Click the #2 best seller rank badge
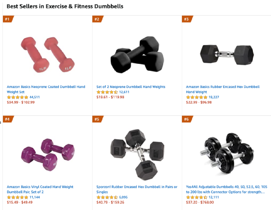The height and width of the screenshot is (210, 271). click(98, 19)
